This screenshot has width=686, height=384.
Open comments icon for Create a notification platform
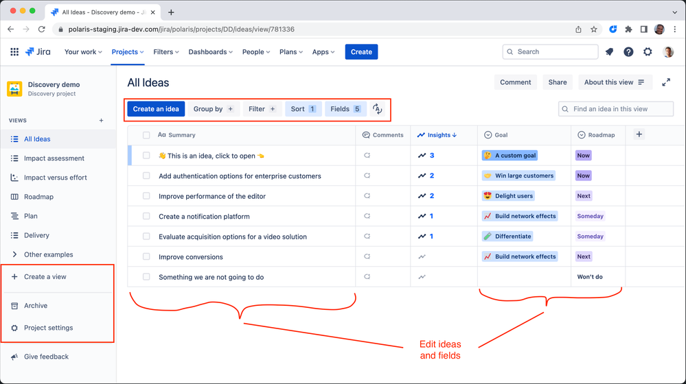coord(367,216)
